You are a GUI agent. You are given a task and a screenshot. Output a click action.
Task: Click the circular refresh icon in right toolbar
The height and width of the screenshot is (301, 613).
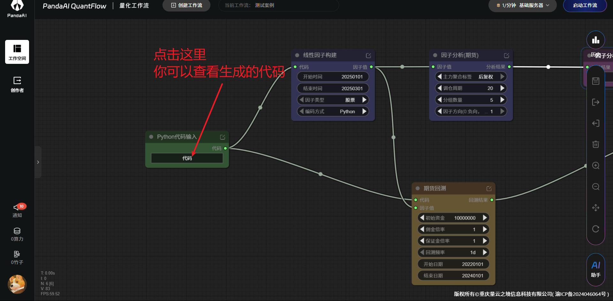tap(596, 229)
